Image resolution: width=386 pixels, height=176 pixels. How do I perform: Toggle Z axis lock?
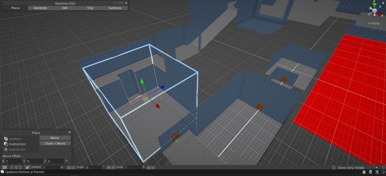[20, 168]
